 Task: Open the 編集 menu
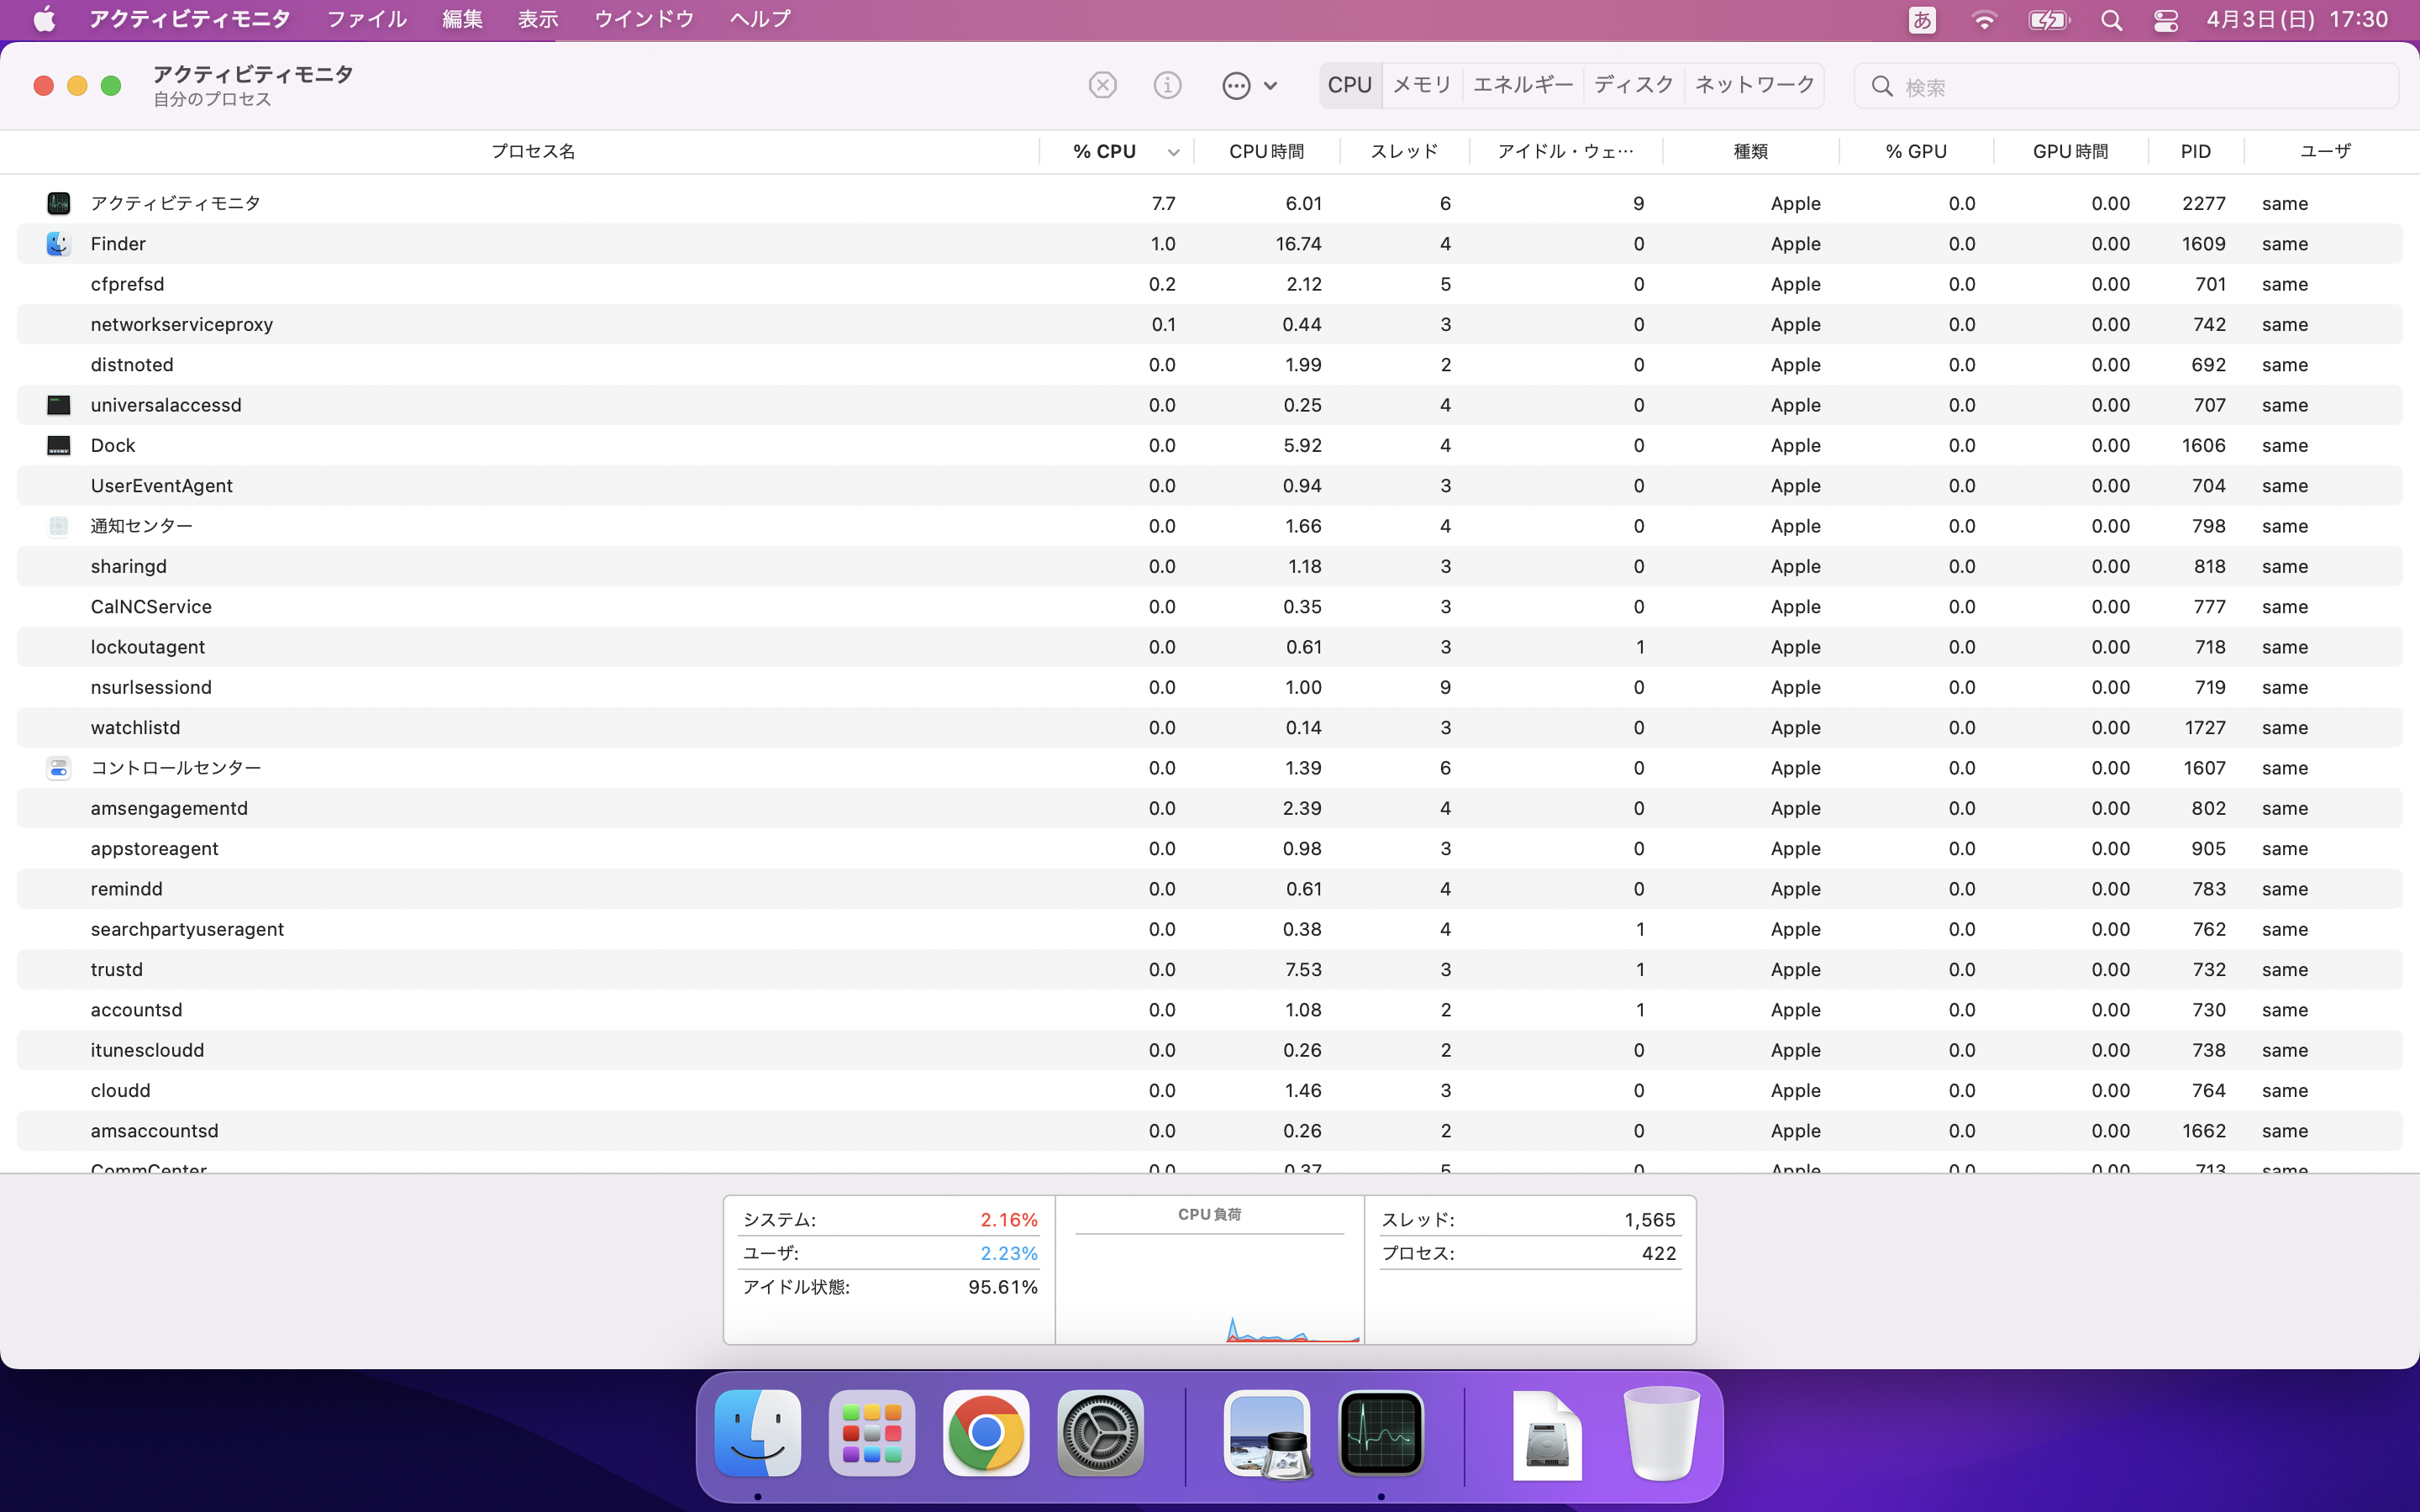pos(462,19)
